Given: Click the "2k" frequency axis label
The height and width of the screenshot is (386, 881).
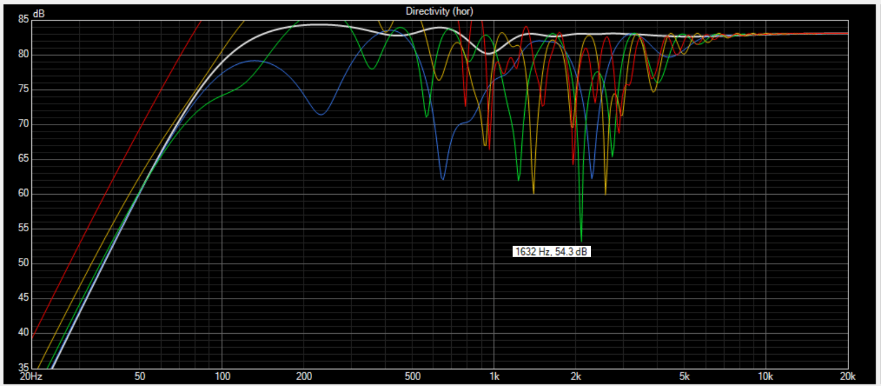Looking at the screenshot, I should [576, 376].
